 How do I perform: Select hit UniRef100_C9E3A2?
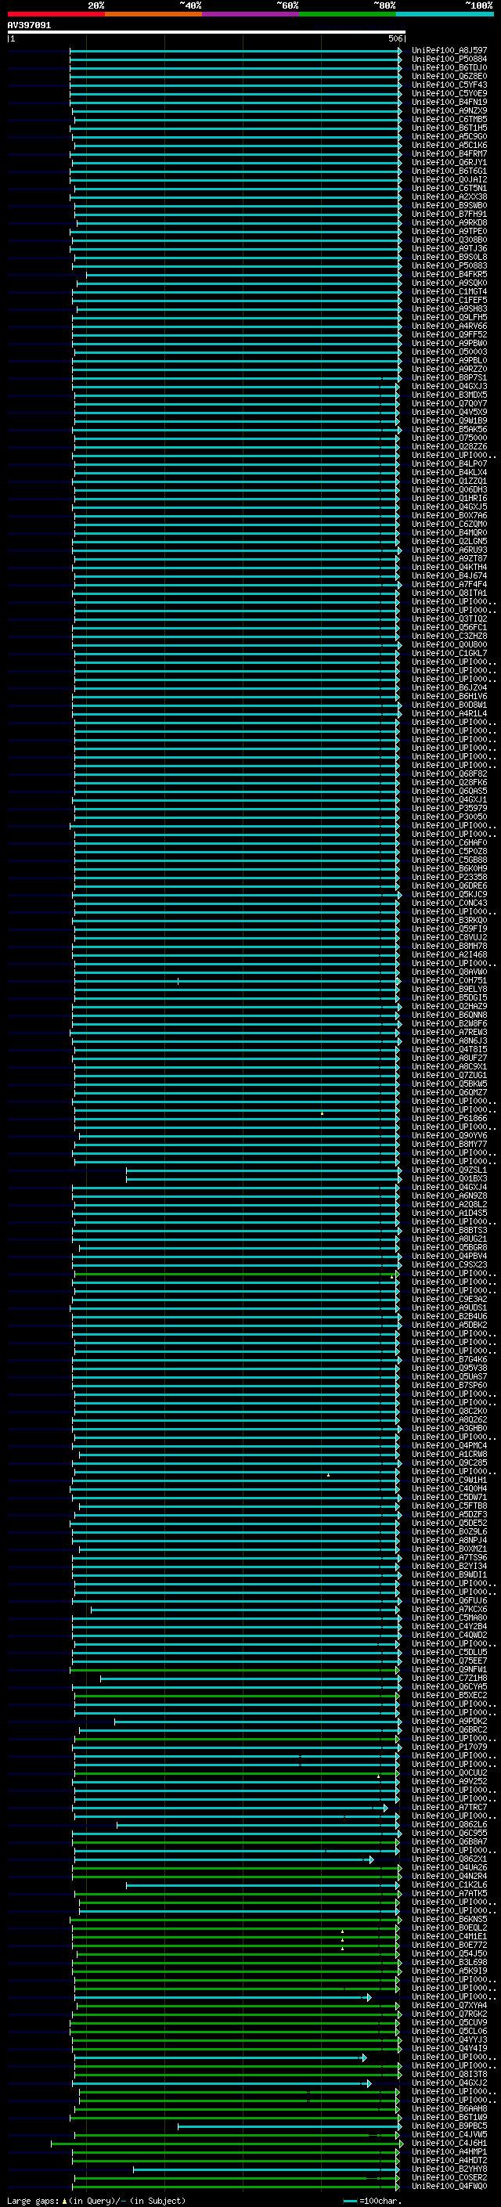(449, 1299)
